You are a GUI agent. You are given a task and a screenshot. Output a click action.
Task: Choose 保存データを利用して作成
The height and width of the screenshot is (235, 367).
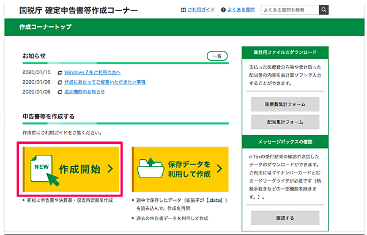[180, 170]
